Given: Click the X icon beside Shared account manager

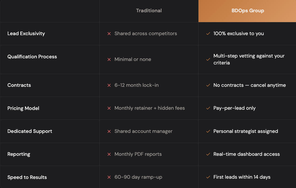Looking at the screenshot, I should pos(109,132).
